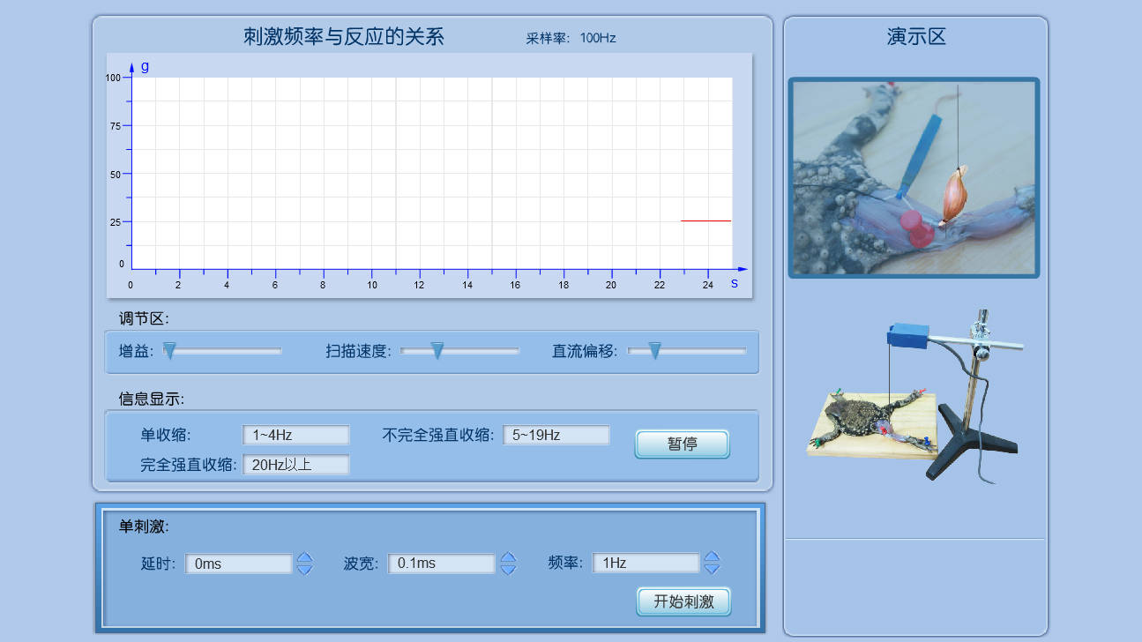
Task: Click the 单收缩 field showing 1~4Hz
Action: (x=295, y=435)
